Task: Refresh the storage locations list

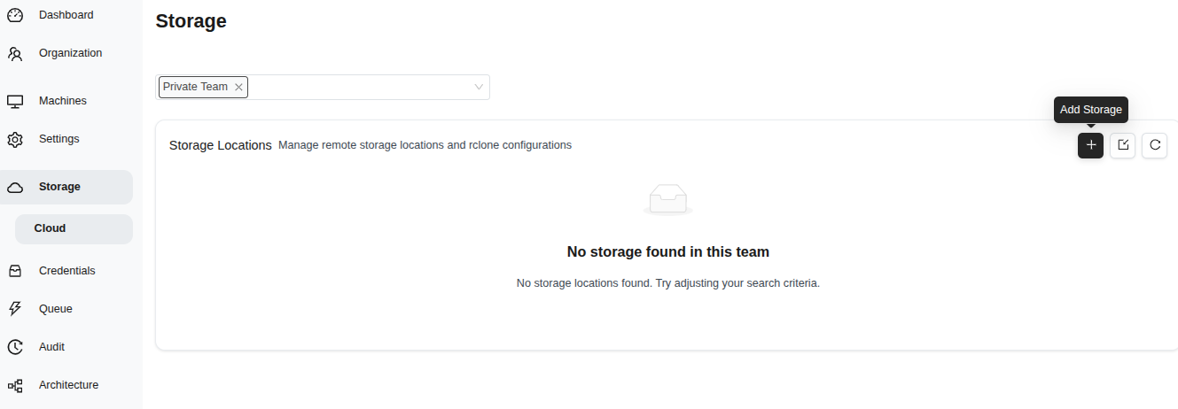Action: 1154,145
